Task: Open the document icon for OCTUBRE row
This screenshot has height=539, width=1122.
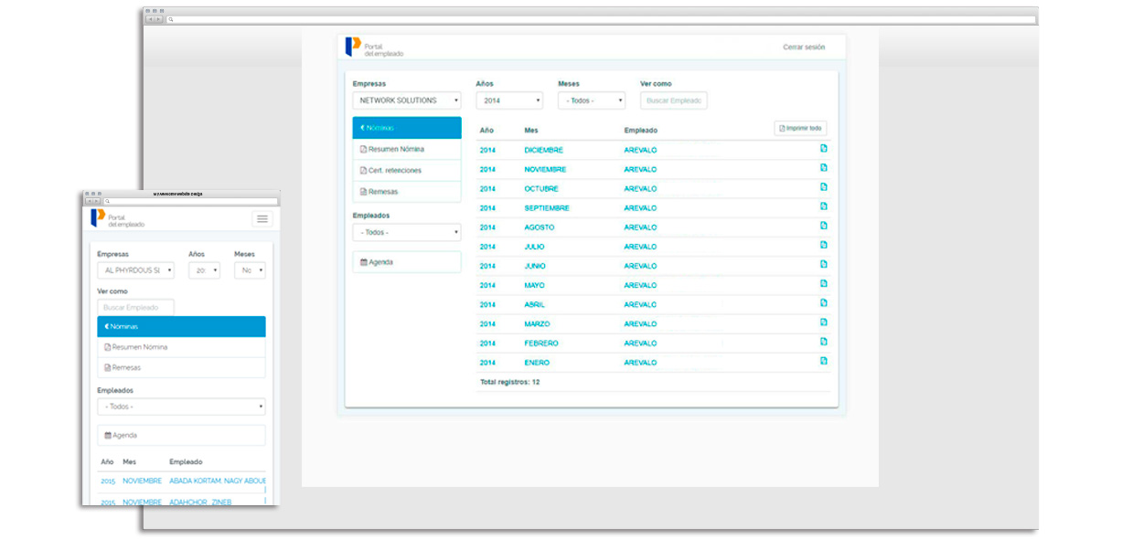Action: [x=823, y=187]
